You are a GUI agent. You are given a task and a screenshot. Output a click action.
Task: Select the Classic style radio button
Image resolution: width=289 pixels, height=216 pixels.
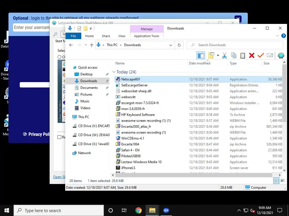pyautogui.click(x=59, y=57)
